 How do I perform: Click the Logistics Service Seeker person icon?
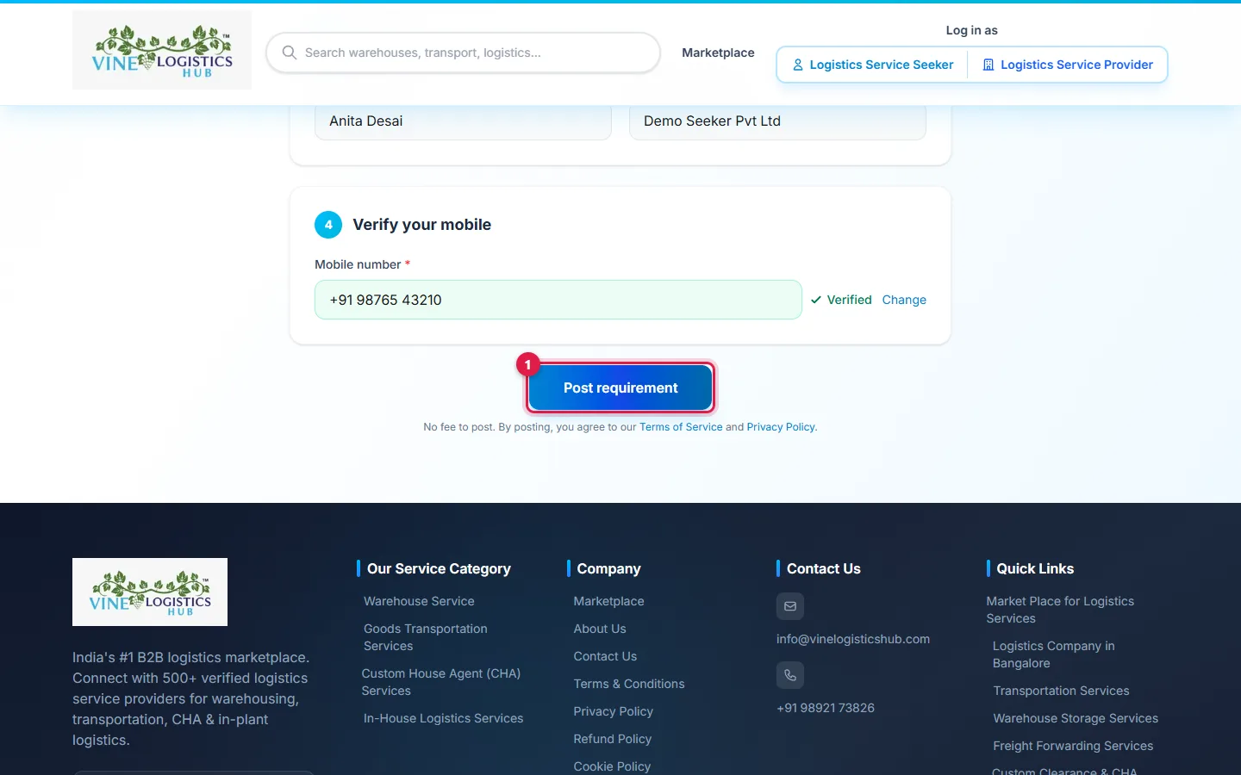tap(798, 65)
